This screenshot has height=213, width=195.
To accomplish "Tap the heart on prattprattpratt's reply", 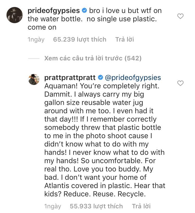I will click(x=180, y=83).
